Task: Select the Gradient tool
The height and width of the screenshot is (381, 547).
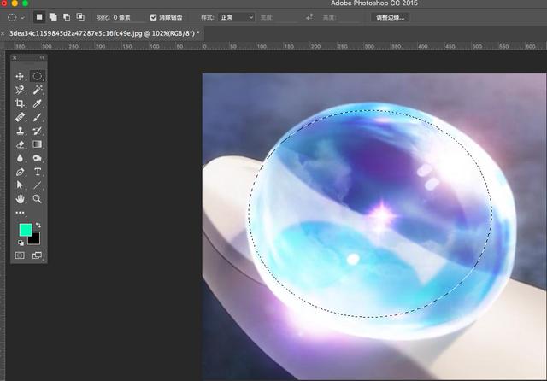Action: click(37, 144)
